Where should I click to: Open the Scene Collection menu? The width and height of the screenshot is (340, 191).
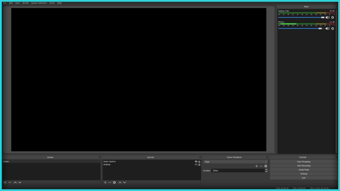click(x=39, y=3)
